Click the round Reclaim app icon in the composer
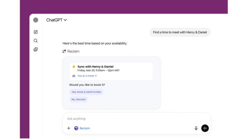This screenshot has height=139, width=248. pos(76,128)
